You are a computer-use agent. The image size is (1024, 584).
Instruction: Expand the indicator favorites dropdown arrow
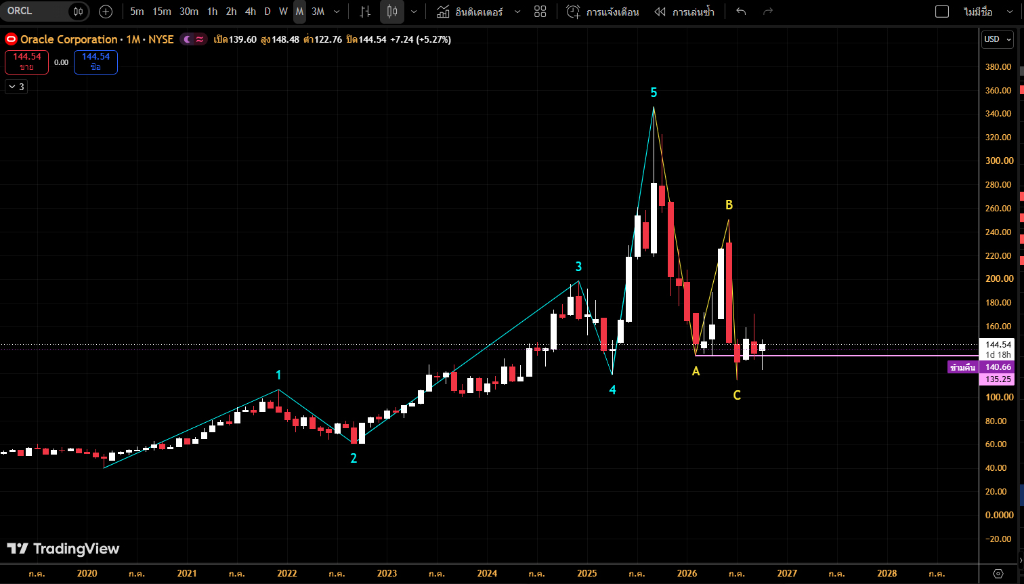click(x=517, y=11)
